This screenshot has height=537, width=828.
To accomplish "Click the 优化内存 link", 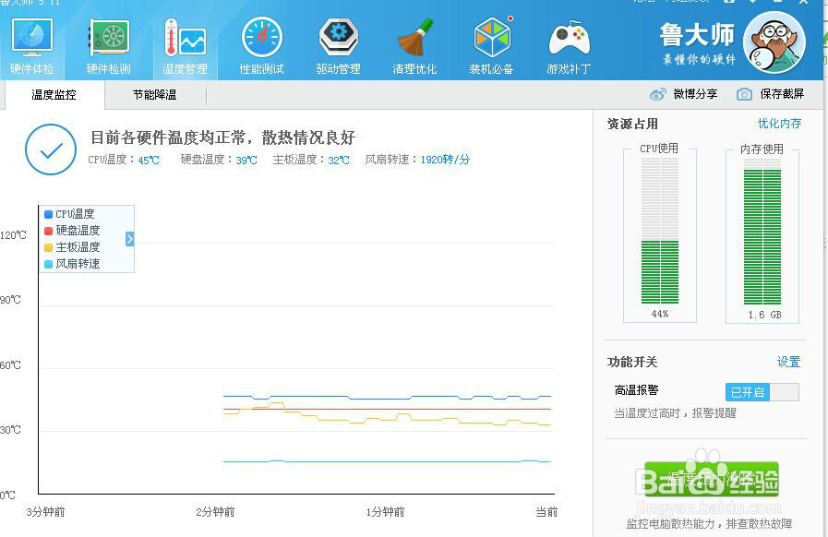I will click(779, 124).
